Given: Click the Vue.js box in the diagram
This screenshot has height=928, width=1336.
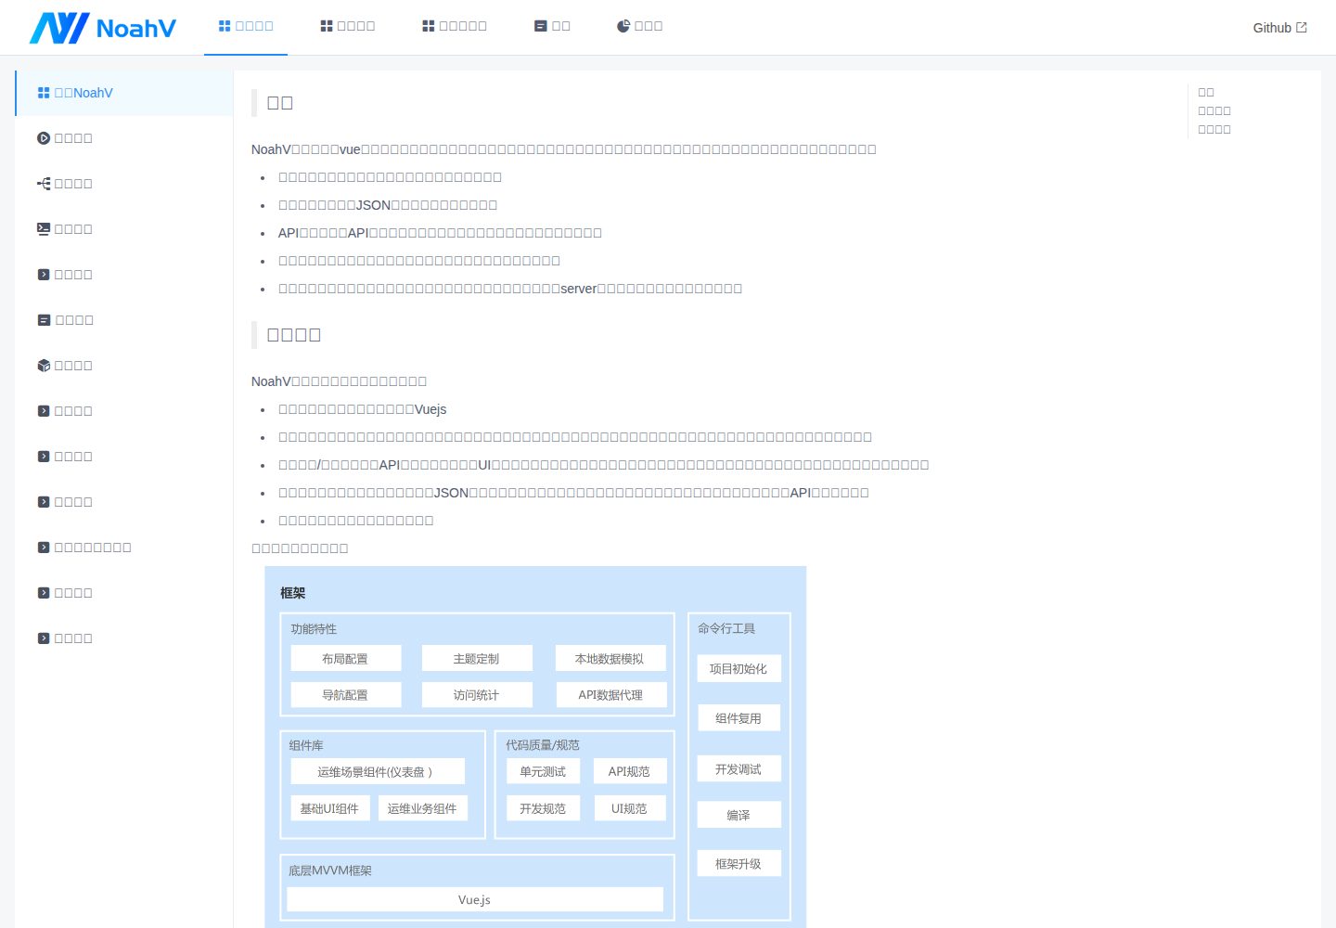Looking at the screenshot, I should pos(475,899).
